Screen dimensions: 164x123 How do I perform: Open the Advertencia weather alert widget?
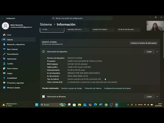click(10, 105)
